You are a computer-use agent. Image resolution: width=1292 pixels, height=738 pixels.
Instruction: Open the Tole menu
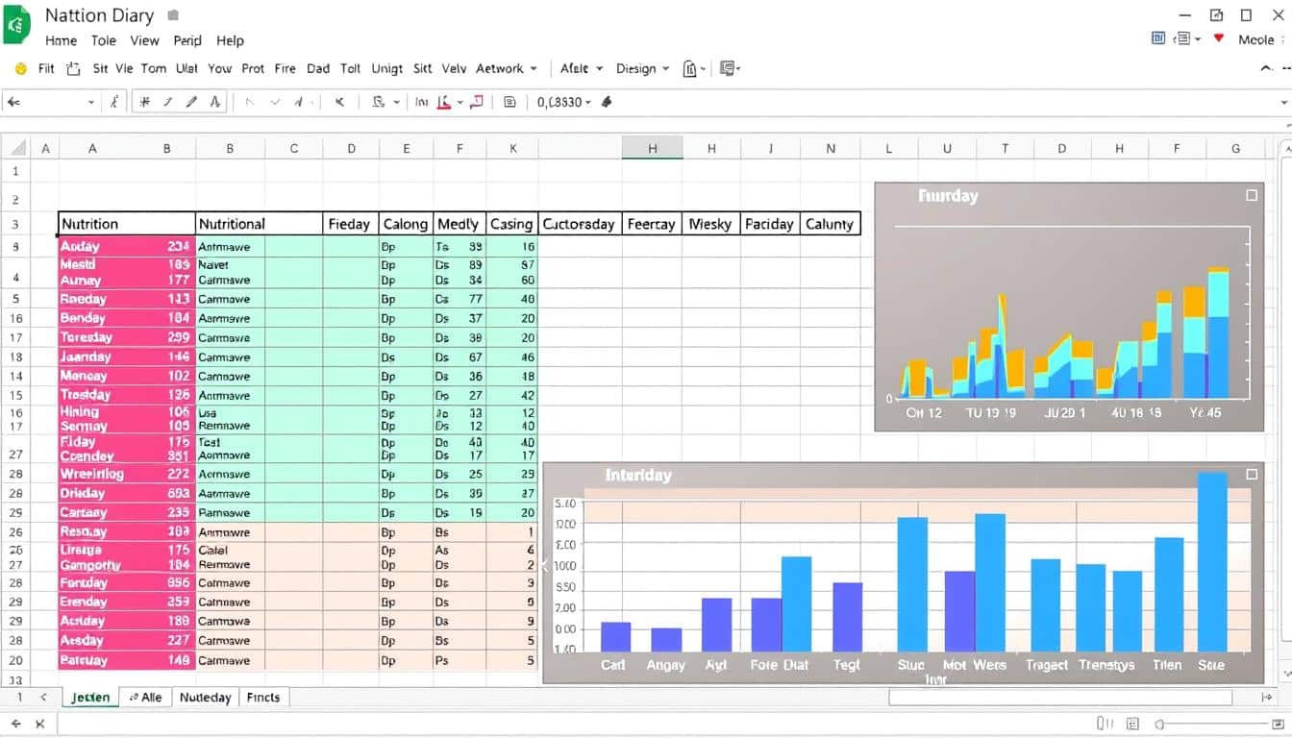(103, 40)
